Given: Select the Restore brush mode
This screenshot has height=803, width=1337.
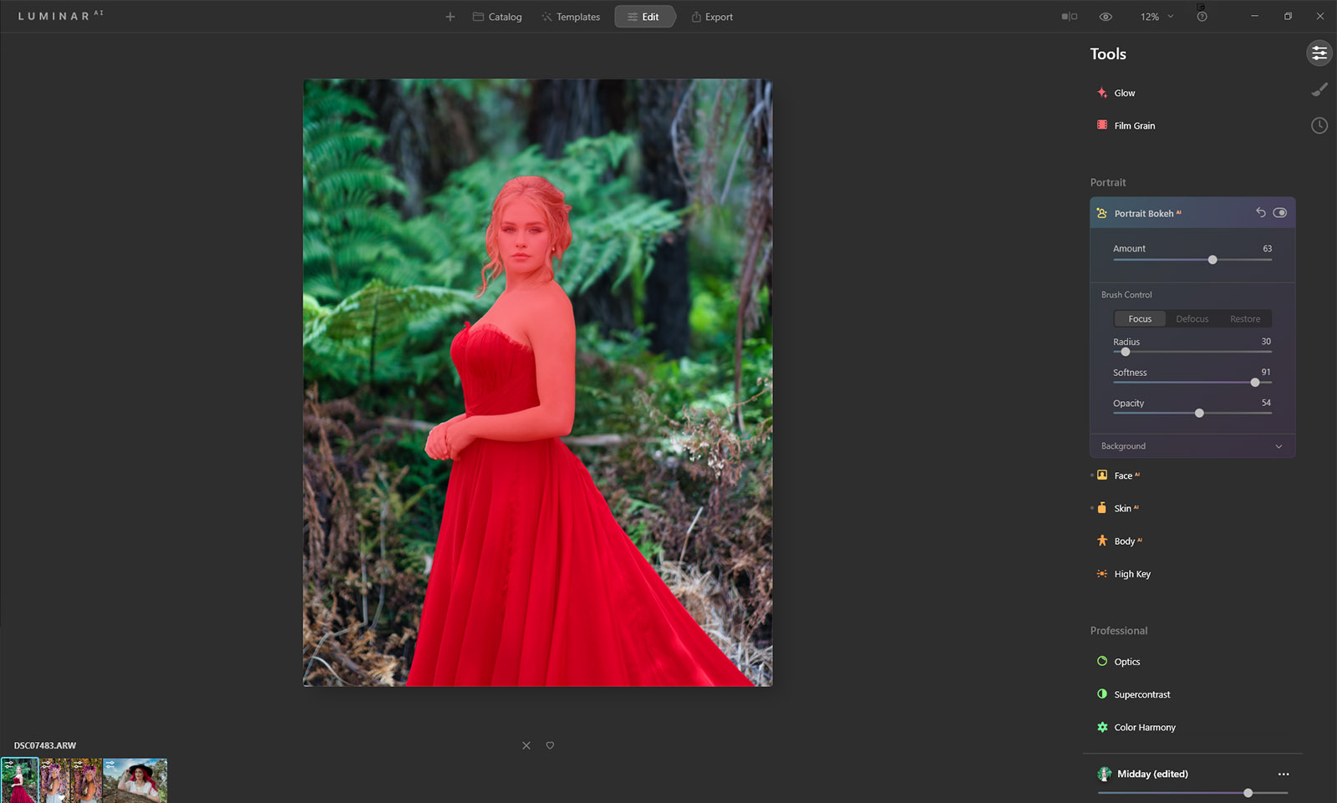Looking at the screenshot, I should 1244,319.
